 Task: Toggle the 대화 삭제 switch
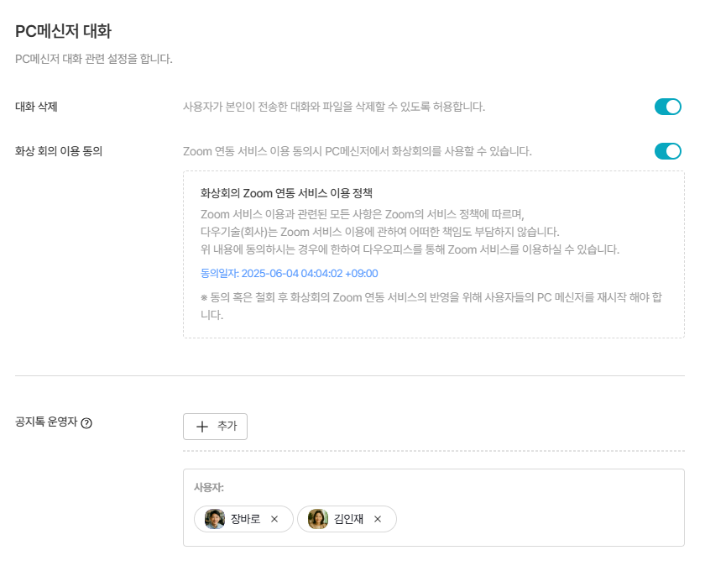click(667, 107)
